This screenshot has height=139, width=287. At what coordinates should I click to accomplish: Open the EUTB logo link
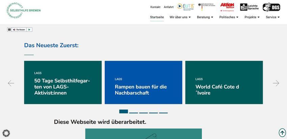point(185,7)
